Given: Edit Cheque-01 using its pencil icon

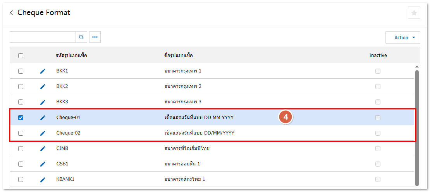Looking at the screenshot, I should [43, 118].
